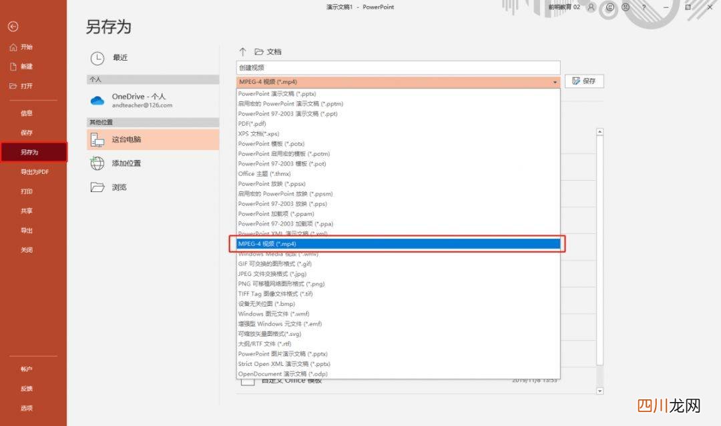Viewport: 721px width, 426px height.
Task: Click the frown feedback icon in title bar
Action: 626,7
